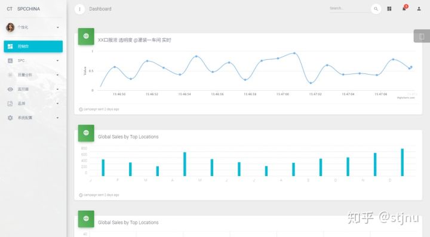The height and width of the screenshot is (237, 430).
Task: Open the notifications bell icon
Action: point(404,9)
